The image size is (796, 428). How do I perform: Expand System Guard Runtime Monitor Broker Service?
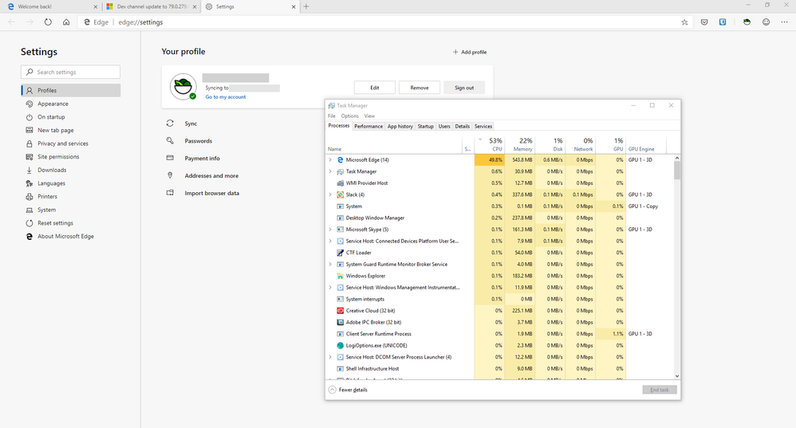[x=330, y=264]
